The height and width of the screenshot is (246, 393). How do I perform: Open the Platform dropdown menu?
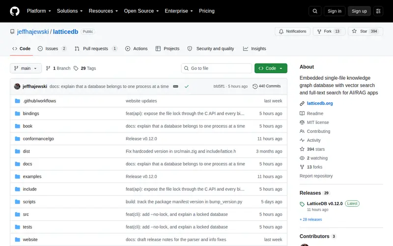click(39, 11)
